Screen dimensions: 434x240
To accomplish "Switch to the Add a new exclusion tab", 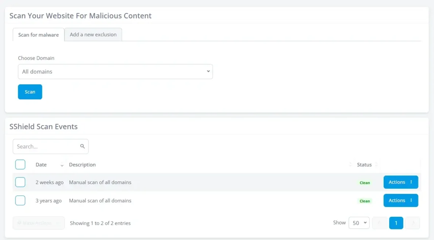I will pos(93,34).
